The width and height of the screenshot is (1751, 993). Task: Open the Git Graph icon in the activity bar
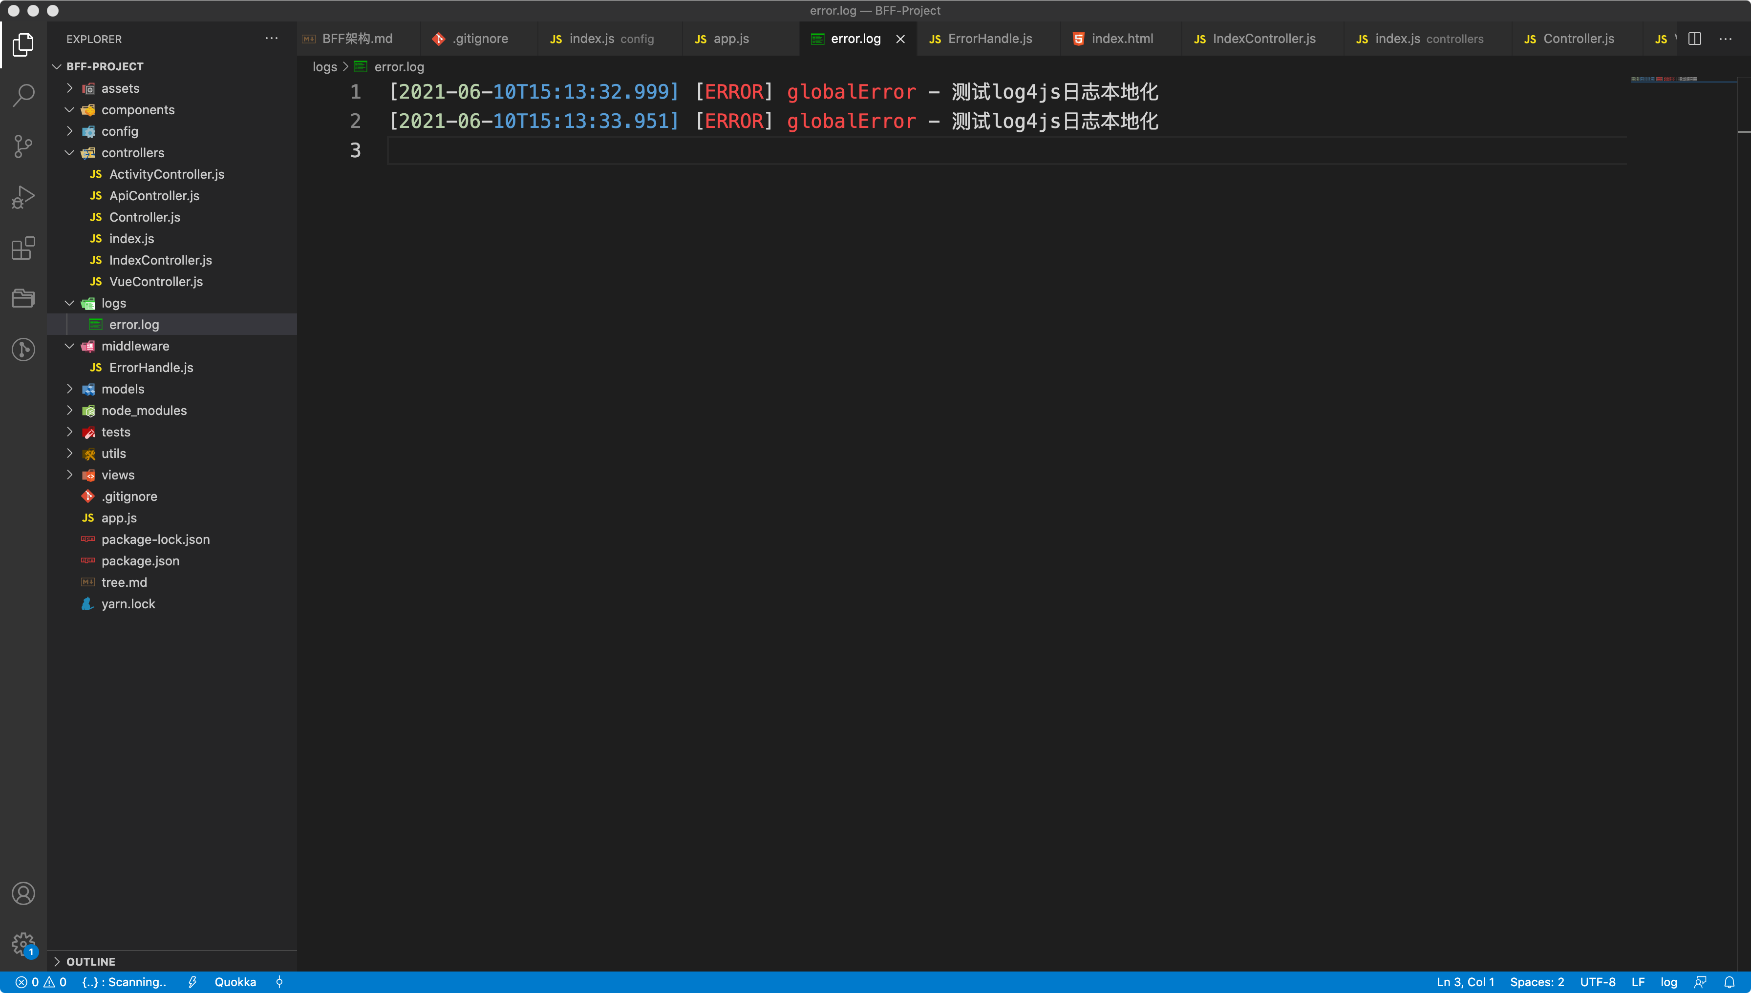[23, 349]
